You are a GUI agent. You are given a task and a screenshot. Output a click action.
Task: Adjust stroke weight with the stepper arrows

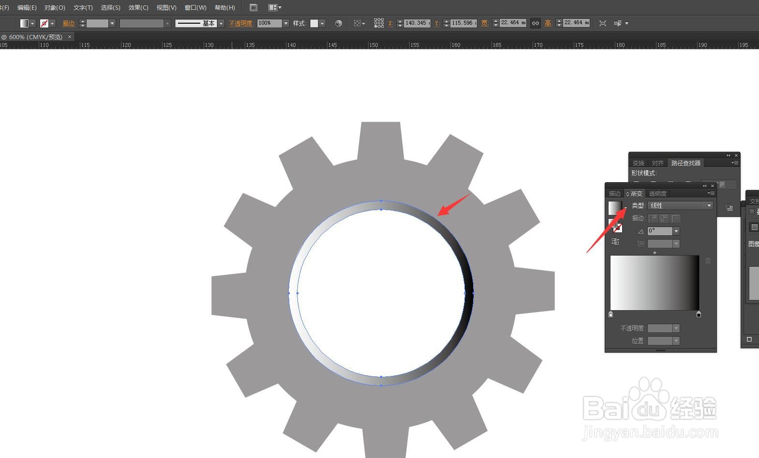82,23
